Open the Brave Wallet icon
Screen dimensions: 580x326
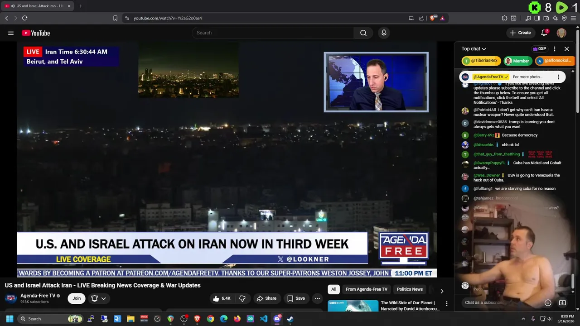click(546, 18)
